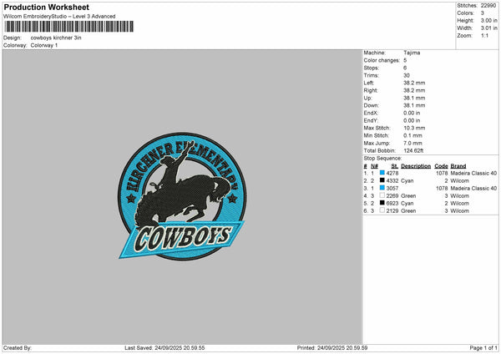501x354 pixels.
Task: Click the Stitches value 22990
Action: [x=488, y=6]
